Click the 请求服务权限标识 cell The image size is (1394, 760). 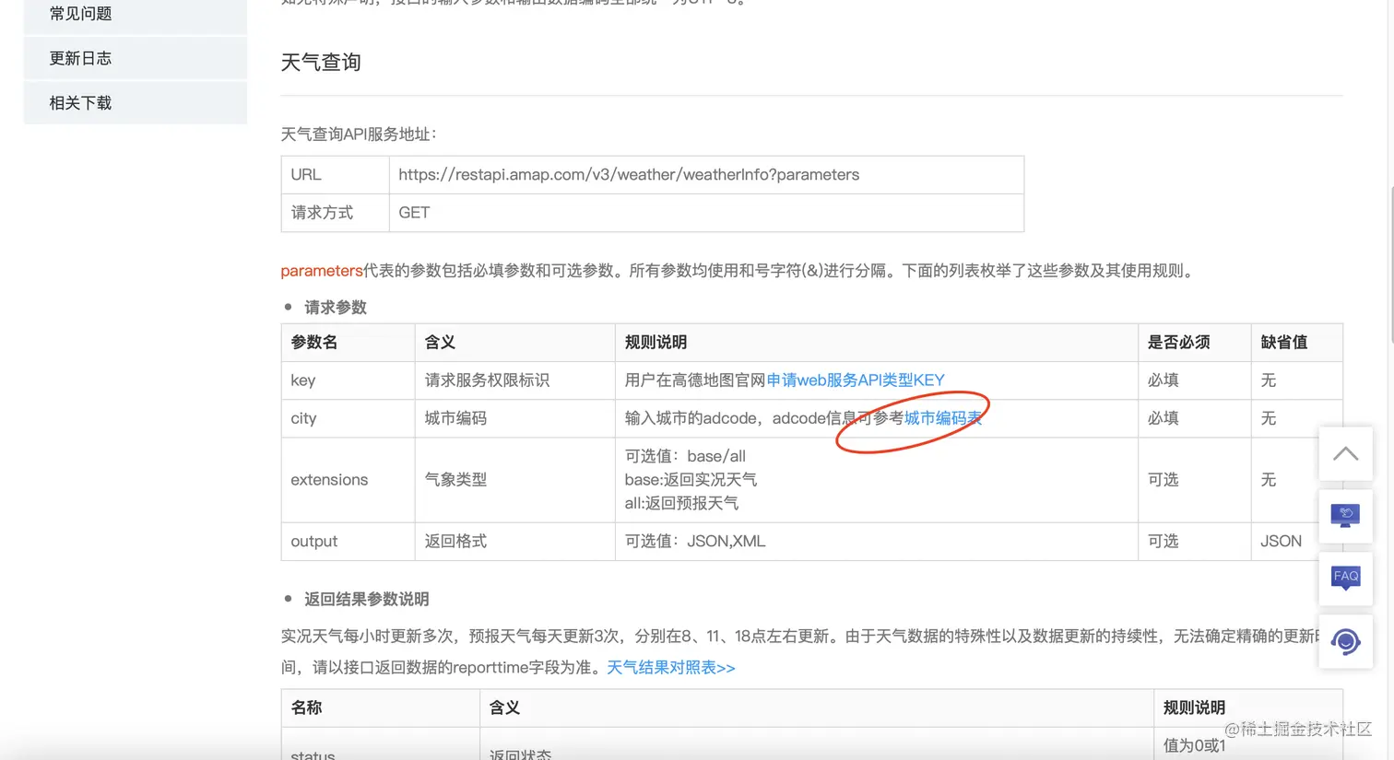(514, 380)
